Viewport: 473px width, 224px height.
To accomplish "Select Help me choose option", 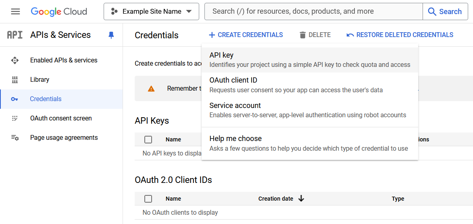I will click(310, 143).
